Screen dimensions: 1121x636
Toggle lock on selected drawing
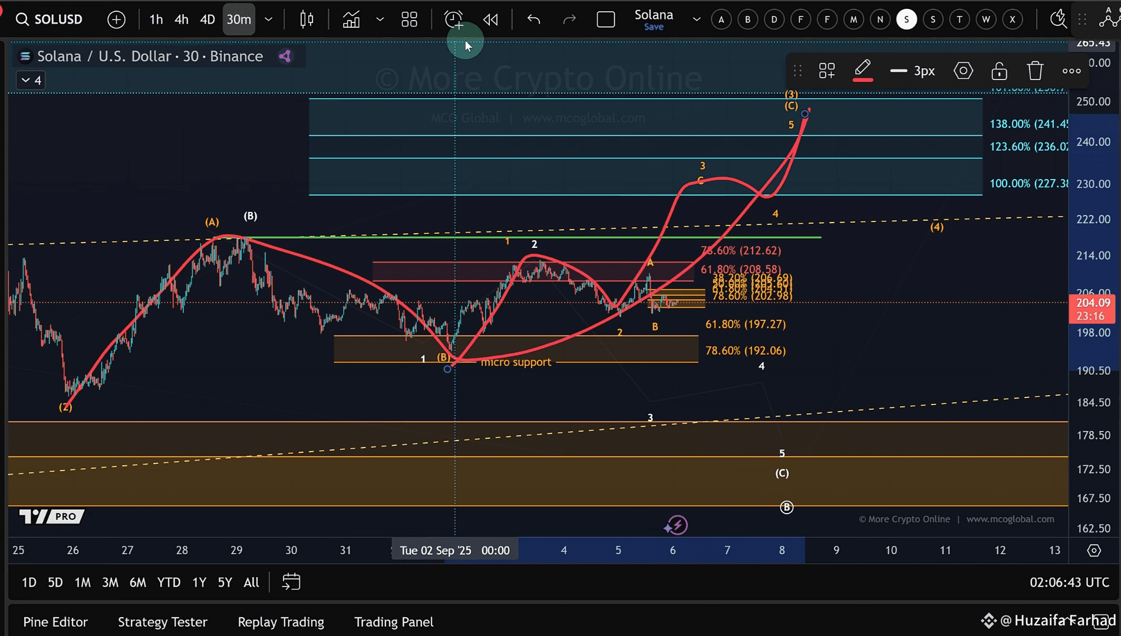tap(1000, 71)
